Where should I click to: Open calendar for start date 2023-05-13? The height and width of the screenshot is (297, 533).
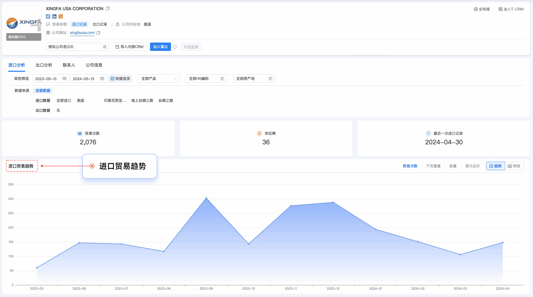tap(64, 78)
